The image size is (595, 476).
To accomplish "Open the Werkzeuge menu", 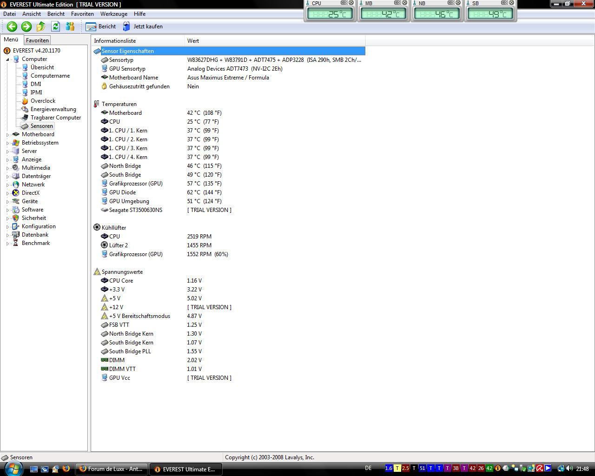I will tap(114, 14).
